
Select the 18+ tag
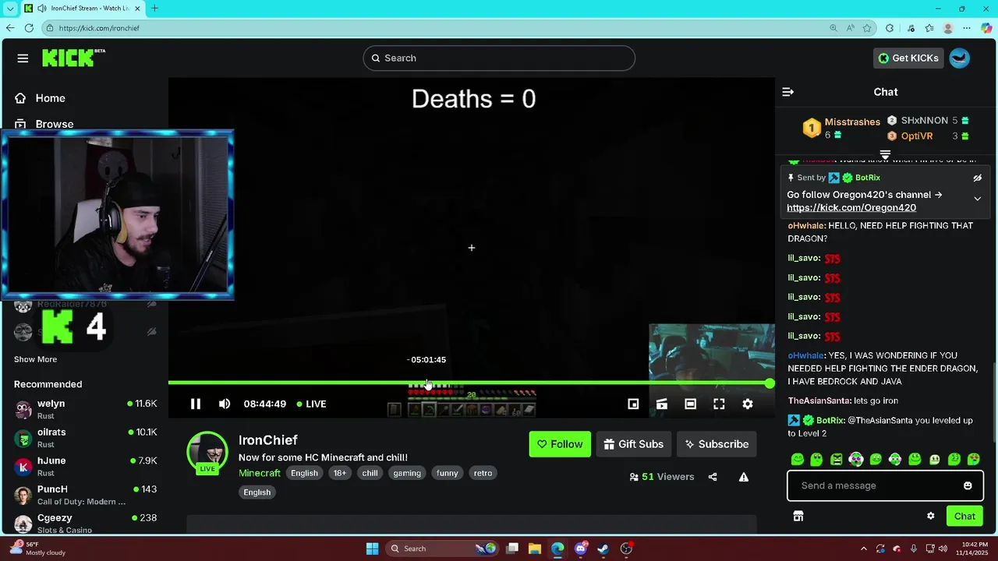(x=340, y=473)
